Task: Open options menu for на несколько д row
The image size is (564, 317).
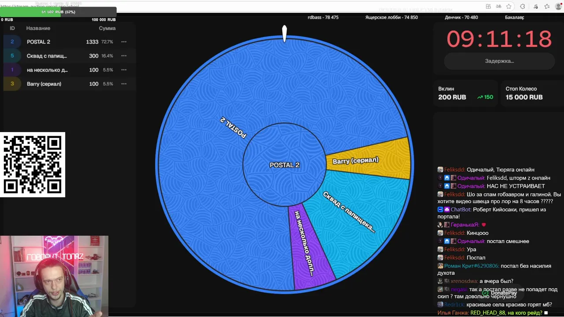Action: pos(124,70)
